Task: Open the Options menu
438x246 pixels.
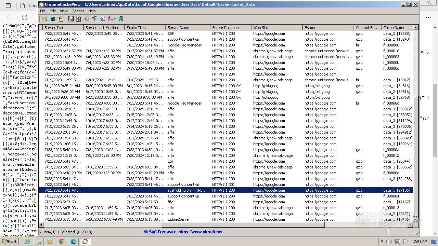Action: click(78, 11)
